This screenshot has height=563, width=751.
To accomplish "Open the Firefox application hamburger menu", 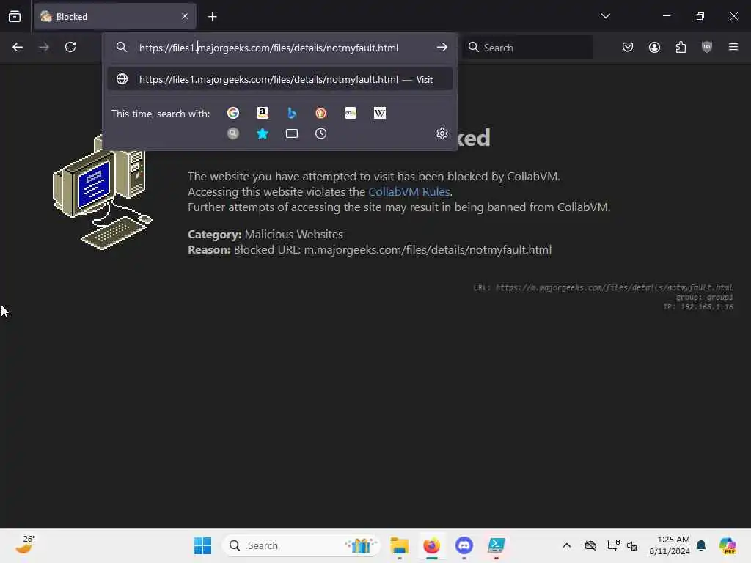I will (x=733, y=47).
